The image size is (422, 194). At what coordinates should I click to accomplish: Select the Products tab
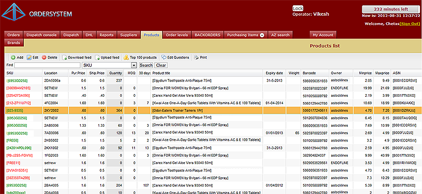[151, 35]
